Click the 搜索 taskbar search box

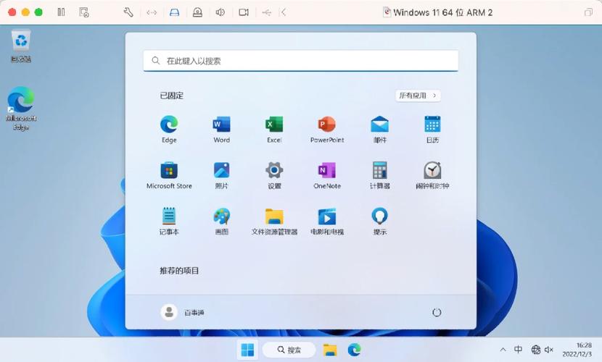pyautogui.click(x=289, y=350)
